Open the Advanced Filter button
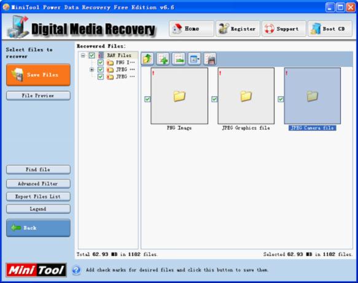 point(38,184)
